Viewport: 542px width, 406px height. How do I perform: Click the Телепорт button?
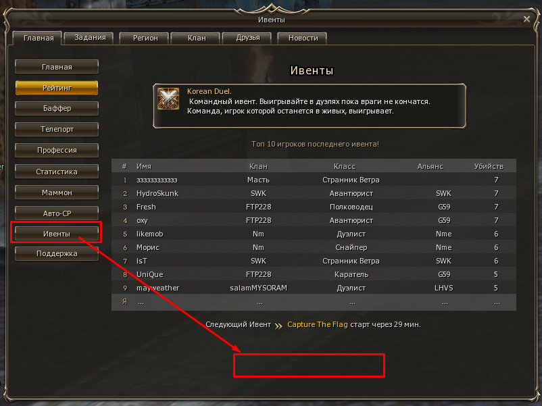pyautogui.click(x=57, y=129)
